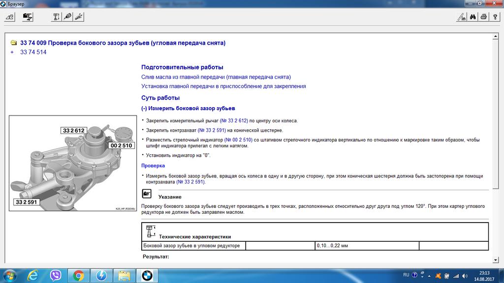Screen dimensions: 504x283
Task: Click the first toolbar icon at far left
Action: pyautogui.click(x=10, y=17)
